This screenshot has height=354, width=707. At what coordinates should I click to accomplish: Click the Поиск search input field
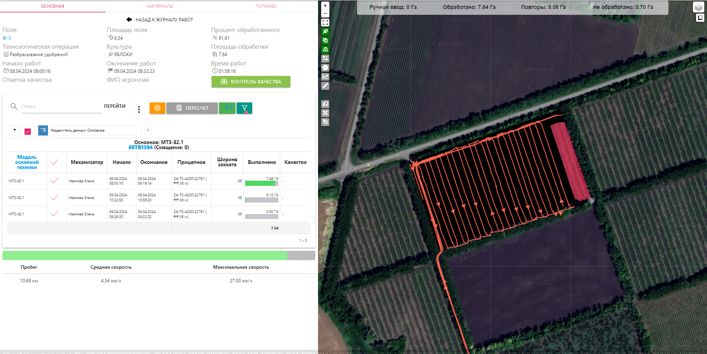[x=62, y=106]
